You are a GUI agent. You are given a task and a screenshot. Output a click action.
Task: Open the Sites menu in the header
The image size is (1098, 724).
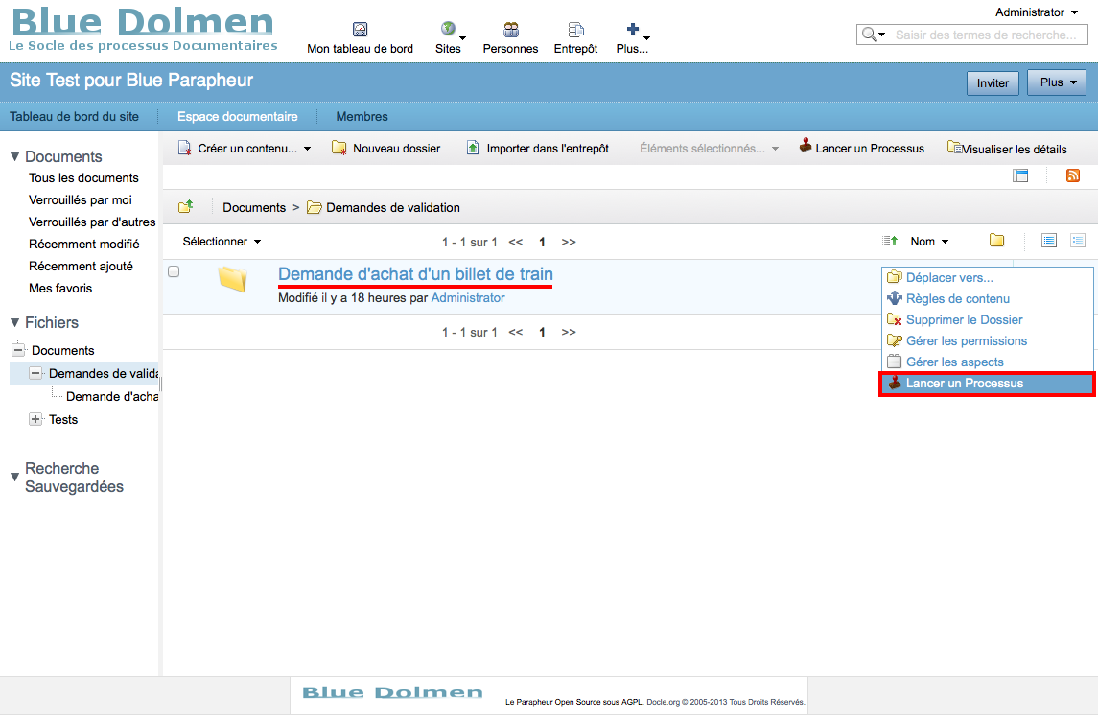tap(448, 38)
